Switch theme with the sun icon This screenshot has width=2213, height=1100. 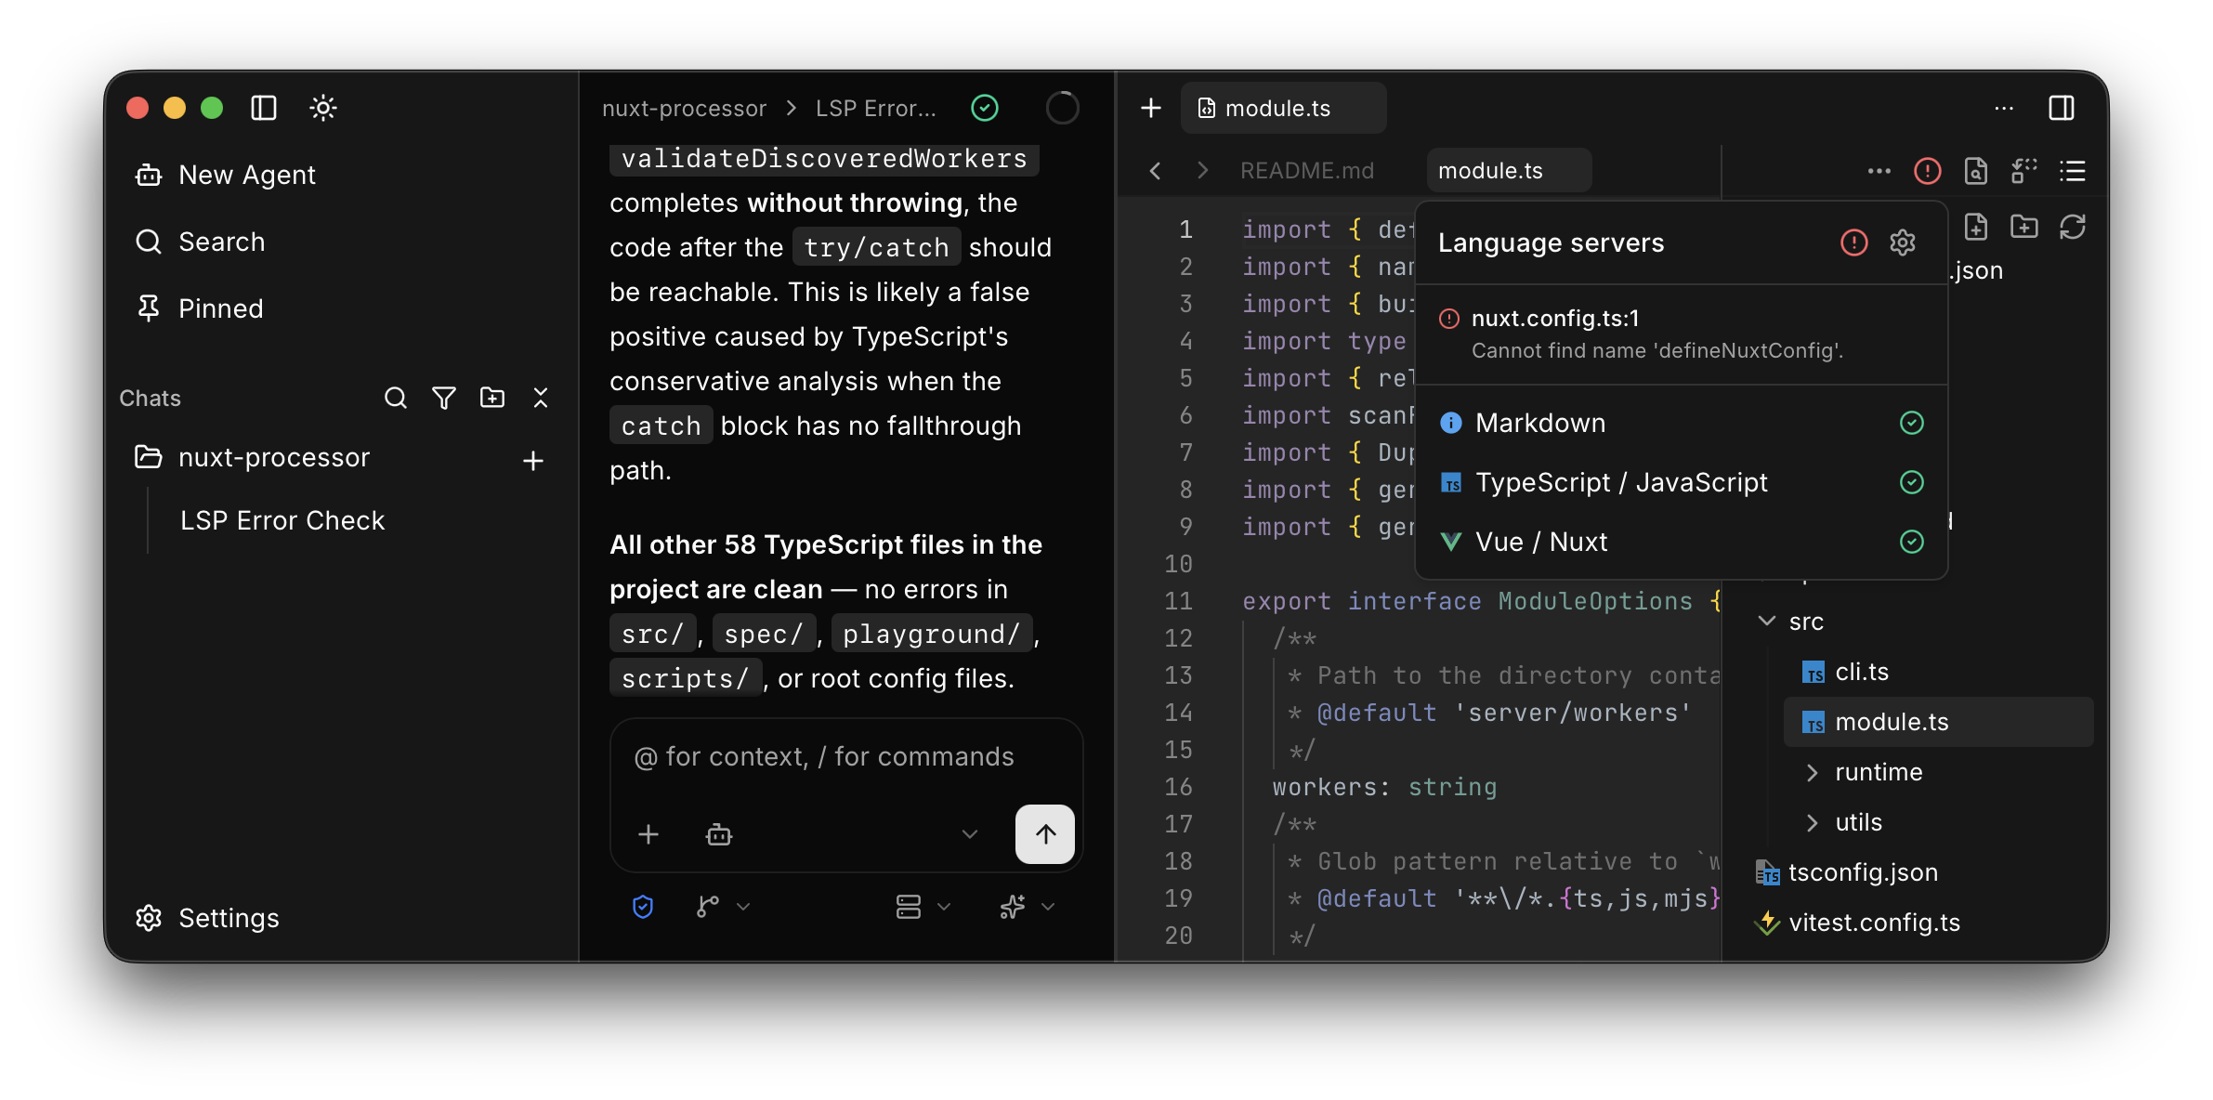point(322,108)
